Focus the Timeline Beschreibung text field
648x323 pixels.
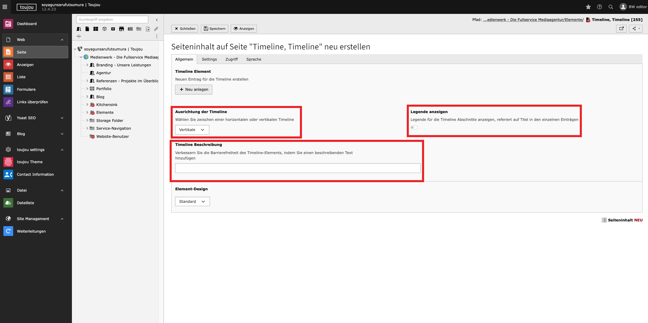[298, 168]
